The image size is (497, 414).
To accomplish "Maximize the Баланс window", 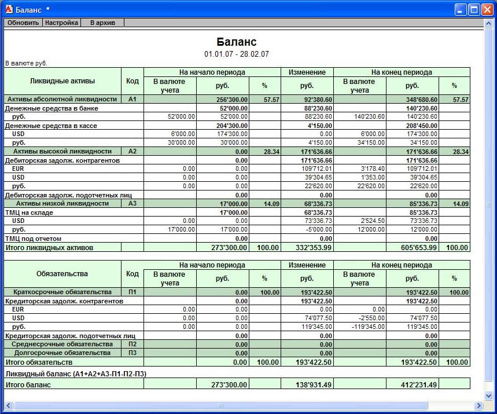I will point(474,9).
